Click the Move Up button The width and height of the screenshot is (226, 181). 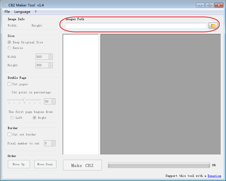19,164
